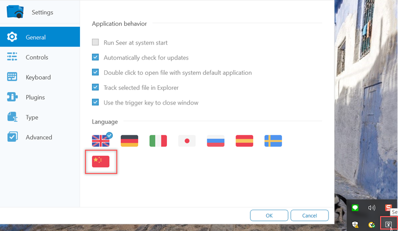Open the Controls settings tab
398x231 pixels.
(x=40, y=57)
